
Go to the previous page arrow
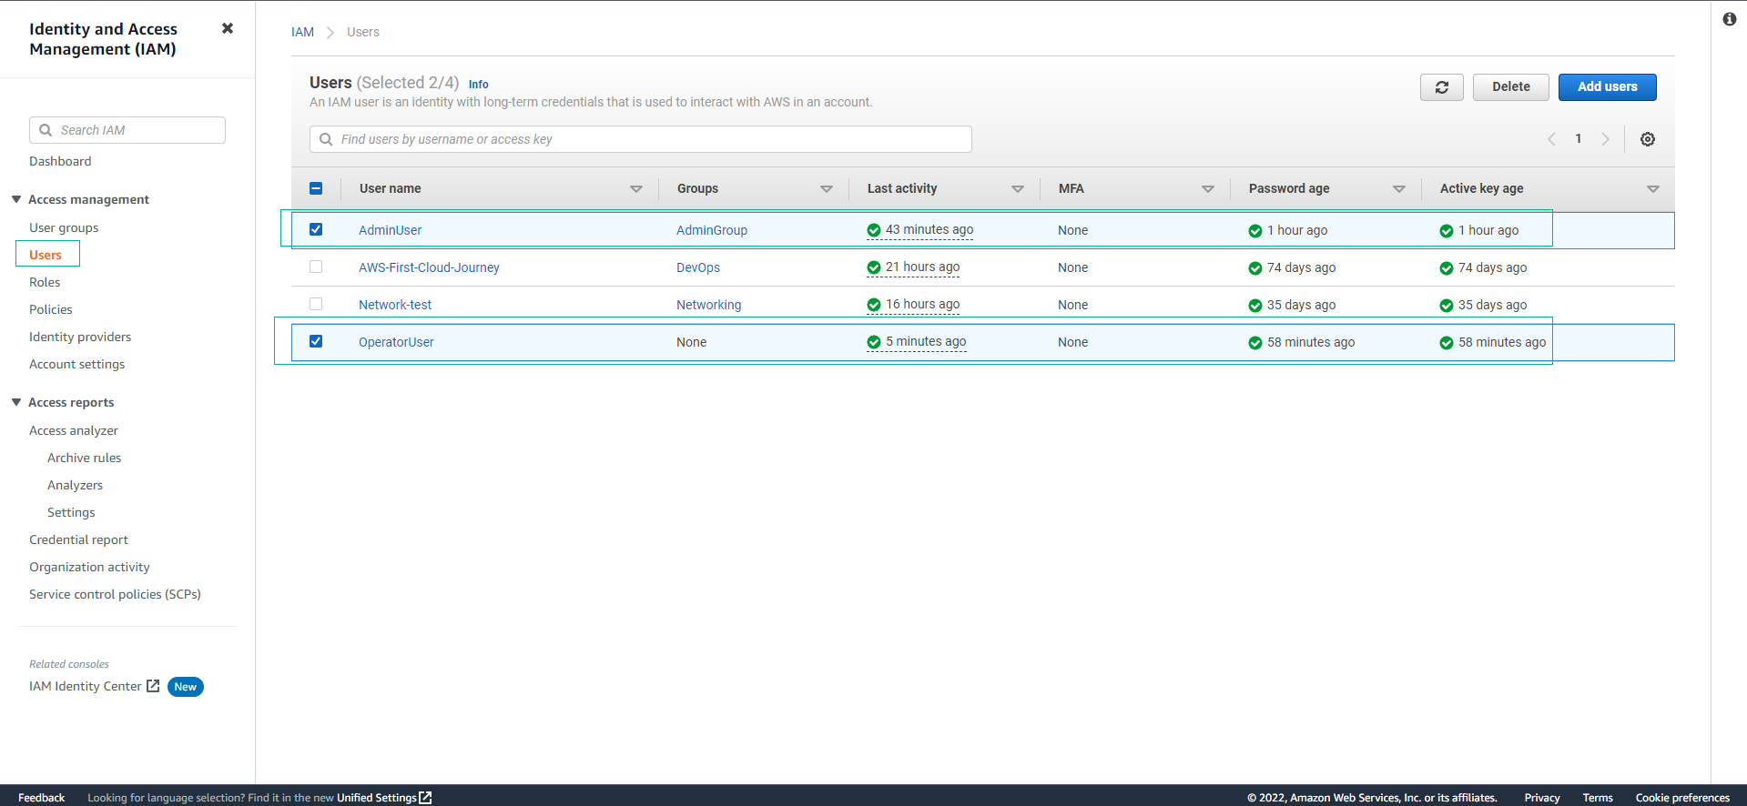[x=1551, y=139]
